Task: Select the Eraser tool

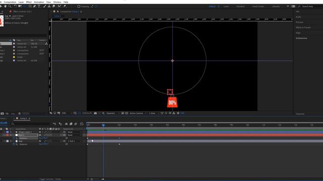Action: [53, 7]
